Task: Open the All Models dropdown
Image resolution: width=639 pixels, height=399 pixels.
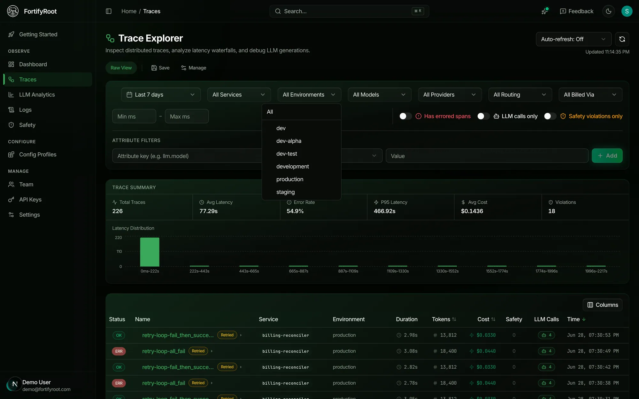Action: point(380,95)
